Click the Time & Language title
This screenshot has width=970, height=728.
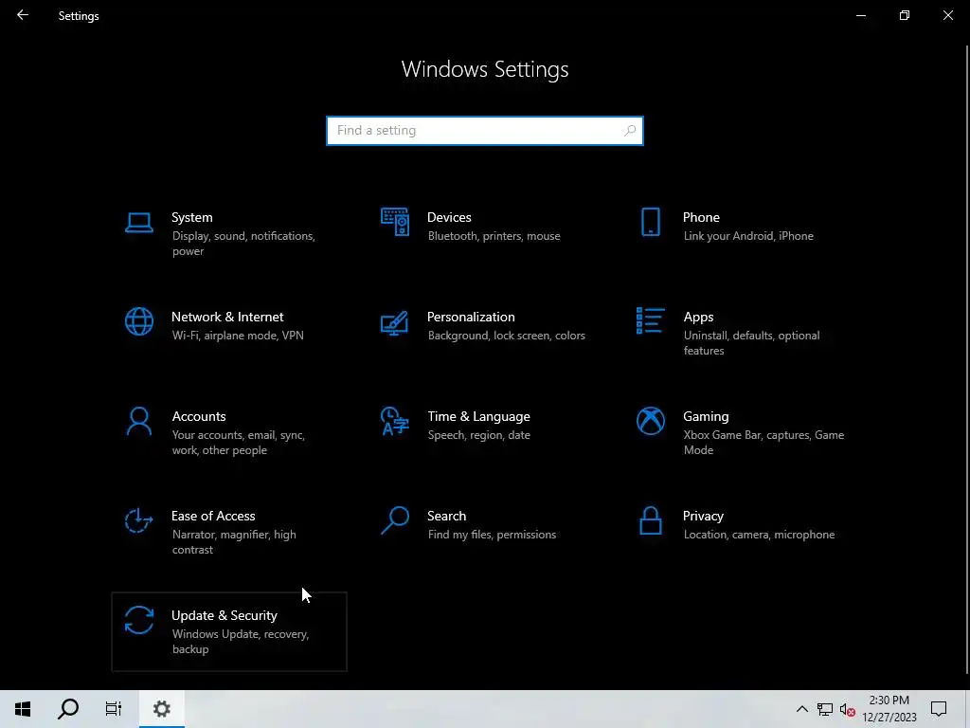[x=478, y=417]
